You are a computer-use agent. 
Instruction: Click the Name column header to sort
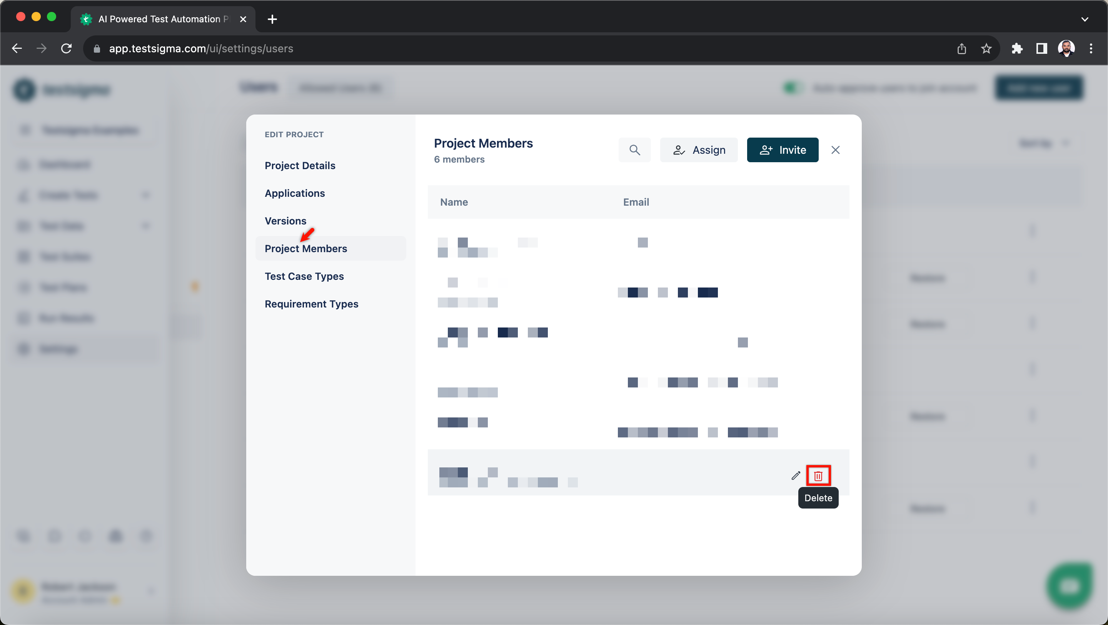454,202
